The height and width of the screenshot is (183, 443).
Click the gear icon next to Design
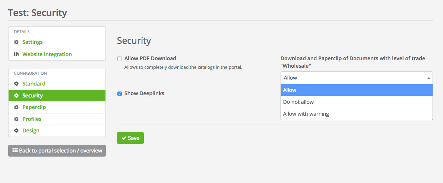(16, 131)
